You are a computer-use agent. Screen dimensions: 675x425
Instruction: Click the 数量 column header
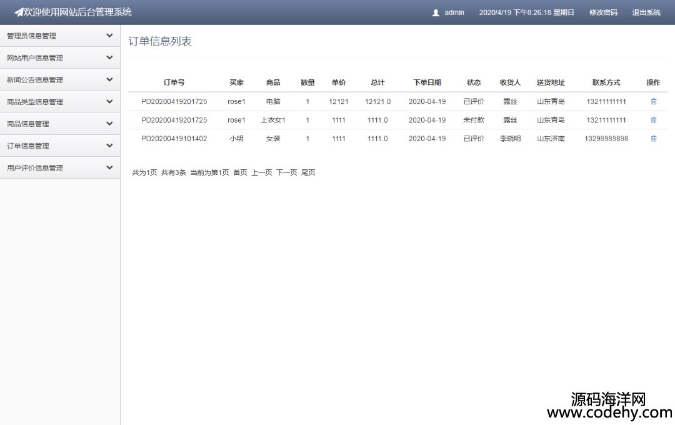click(307, 82)
